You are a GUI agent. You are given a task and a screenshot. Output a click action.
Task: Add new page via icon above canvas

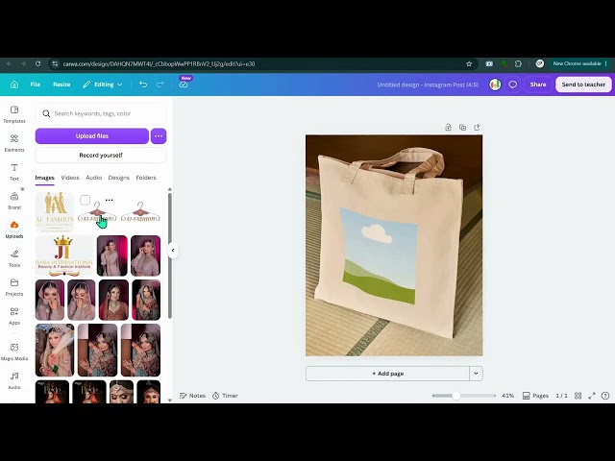[x=477, y=128]
